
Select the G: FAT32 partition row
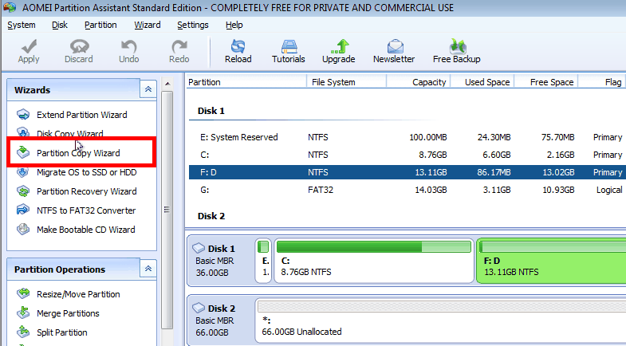tap(407, 190)
